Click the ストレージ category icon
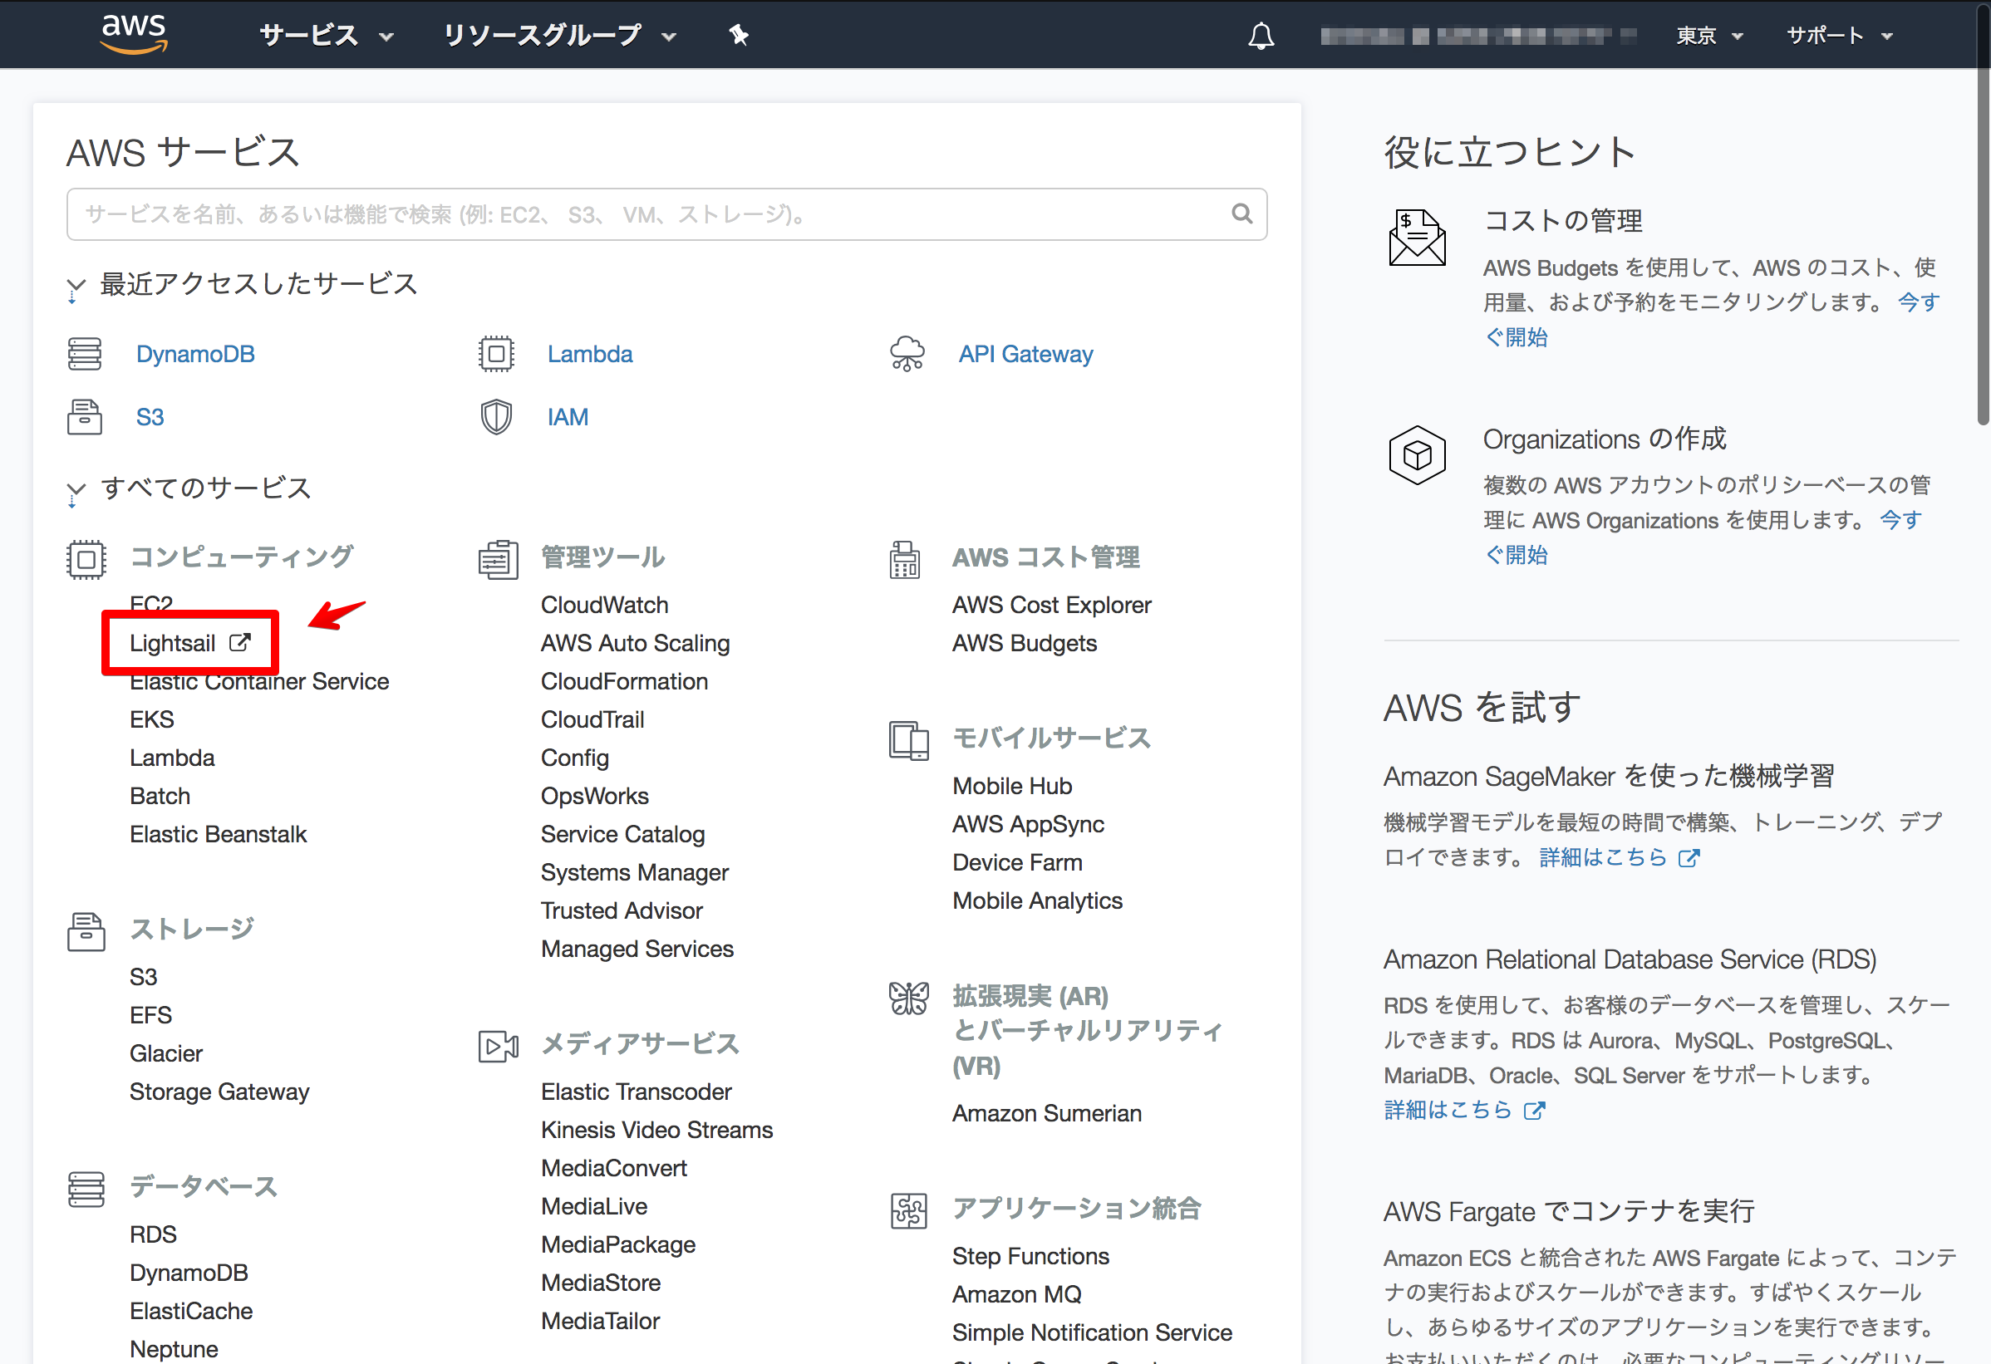The width and height of the screenshot is (1991, 1364). pos(86,931)
